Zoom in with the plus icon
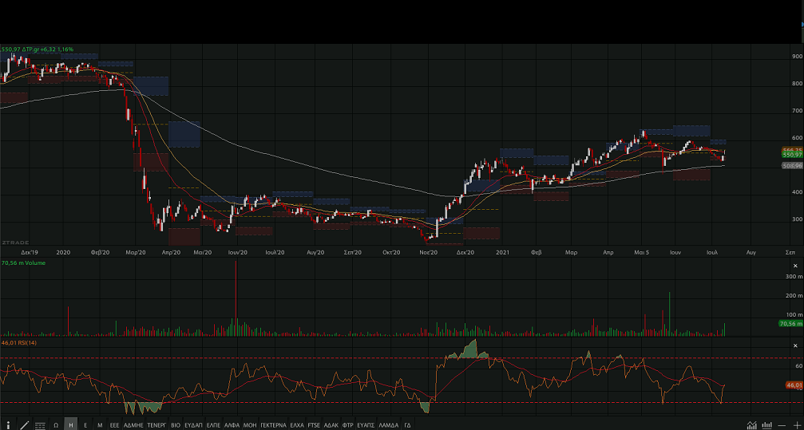This screenshot has width=804, height=430. coord(796,424)
